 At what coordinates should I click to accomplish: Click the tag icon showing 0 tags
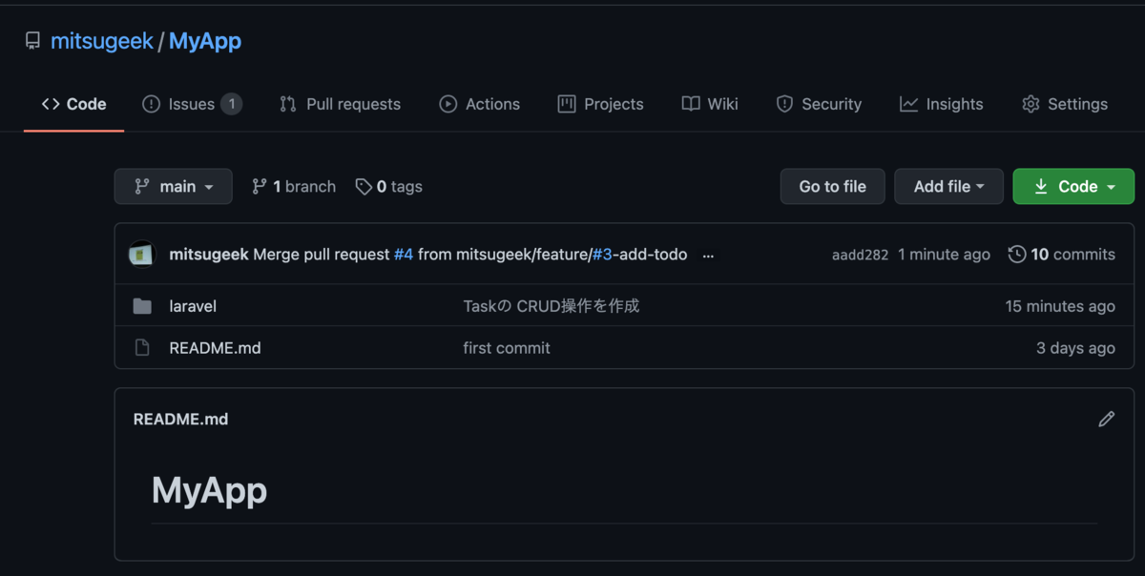(364, 187)
